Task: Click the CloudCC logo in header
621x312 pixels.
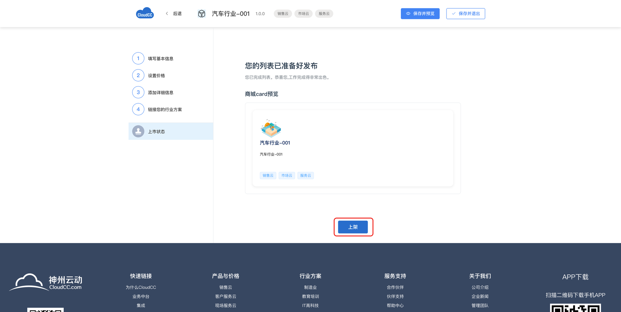Action: point(145,13)
